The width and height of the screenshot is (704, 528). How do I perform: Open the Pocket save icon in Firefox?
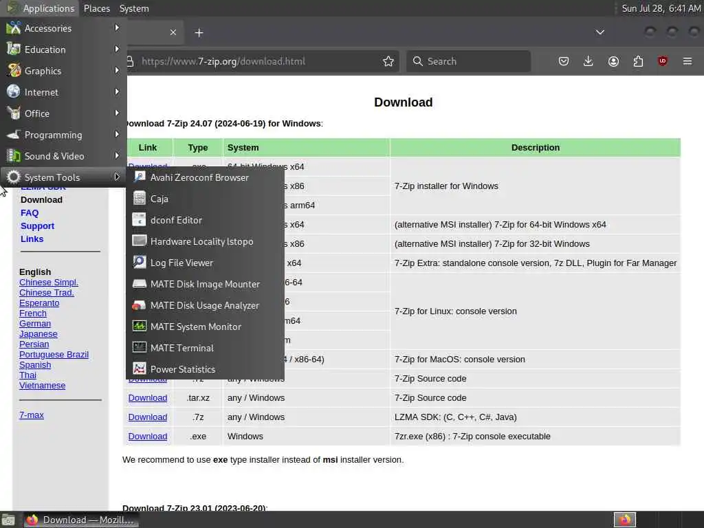[564, 61]
